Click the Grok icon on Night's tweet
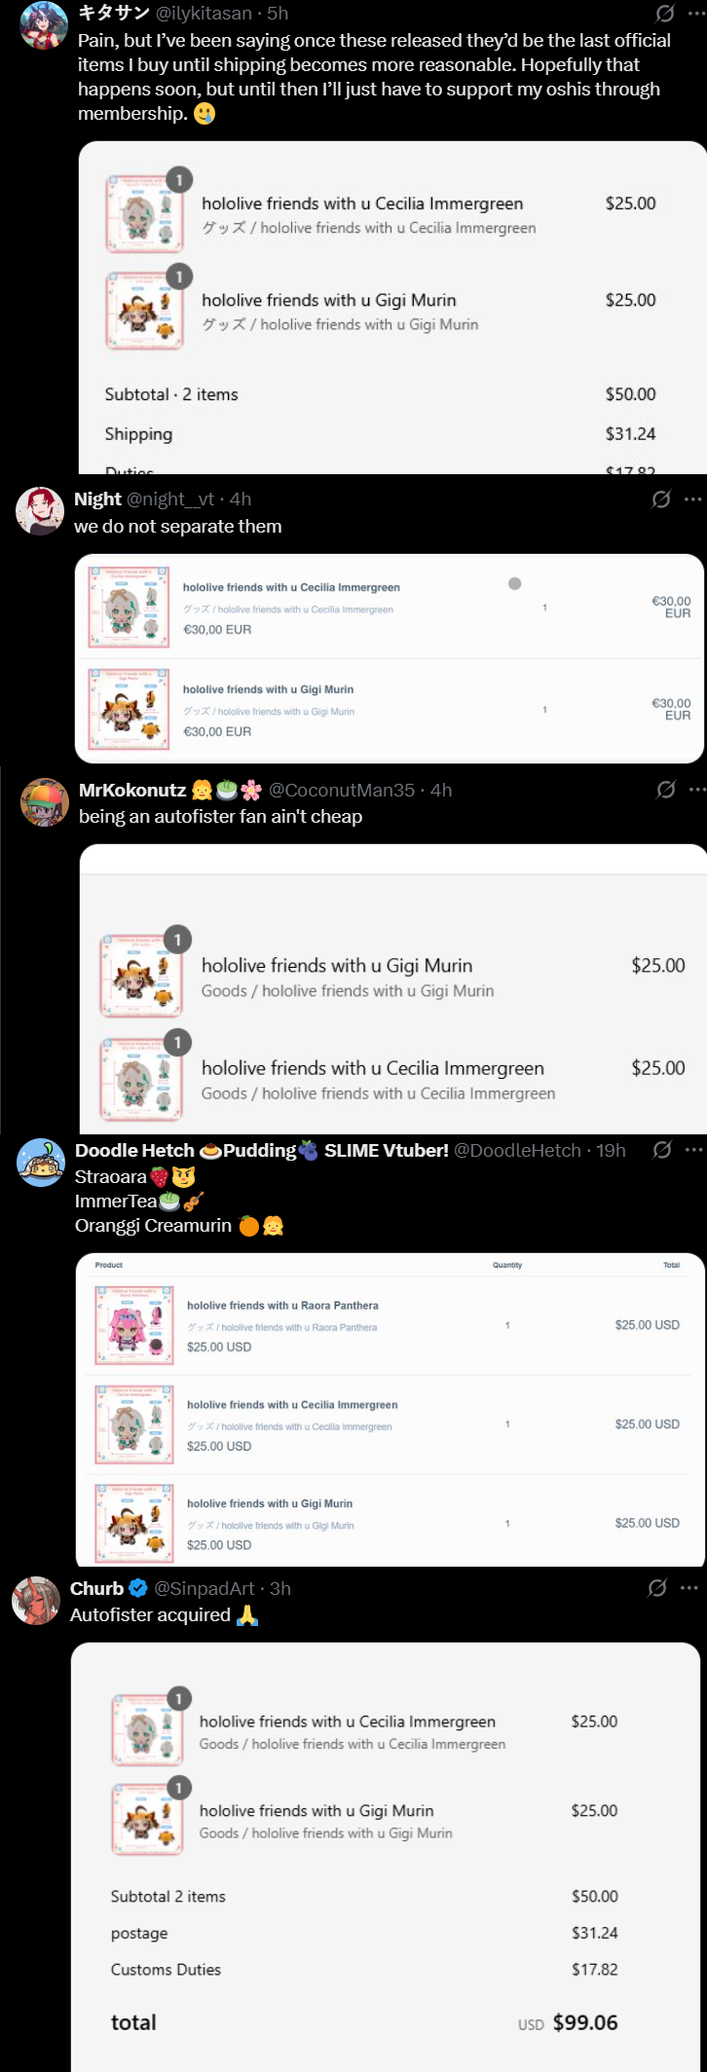707x2072 pixels. point(661,499)
